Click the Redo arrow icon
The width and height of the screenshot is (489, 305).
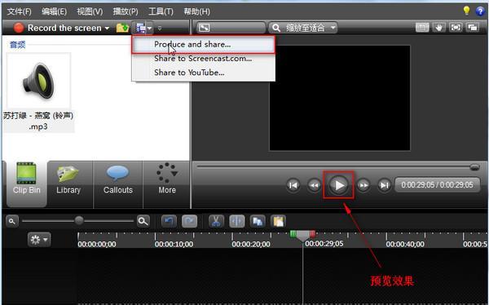[x=190, y=222]
